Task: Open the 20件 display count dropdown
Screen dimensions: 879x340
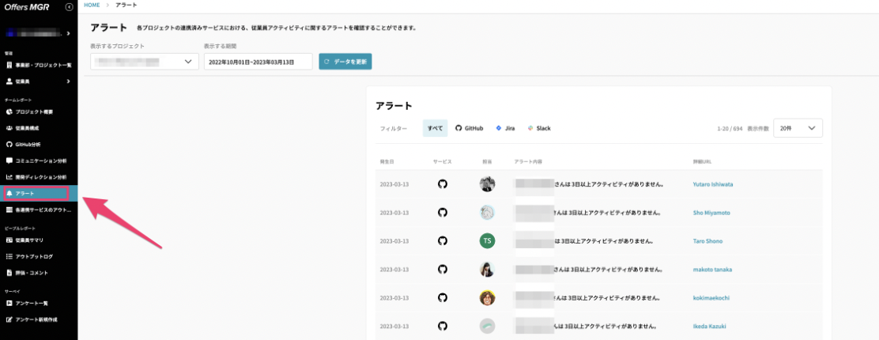Action: 798,128
